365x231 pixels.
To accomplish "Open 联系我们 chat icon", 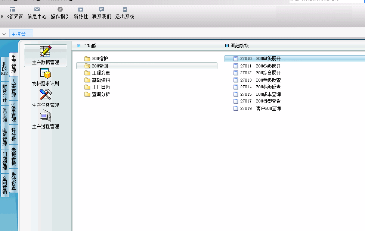I will [x=102, y=10].
